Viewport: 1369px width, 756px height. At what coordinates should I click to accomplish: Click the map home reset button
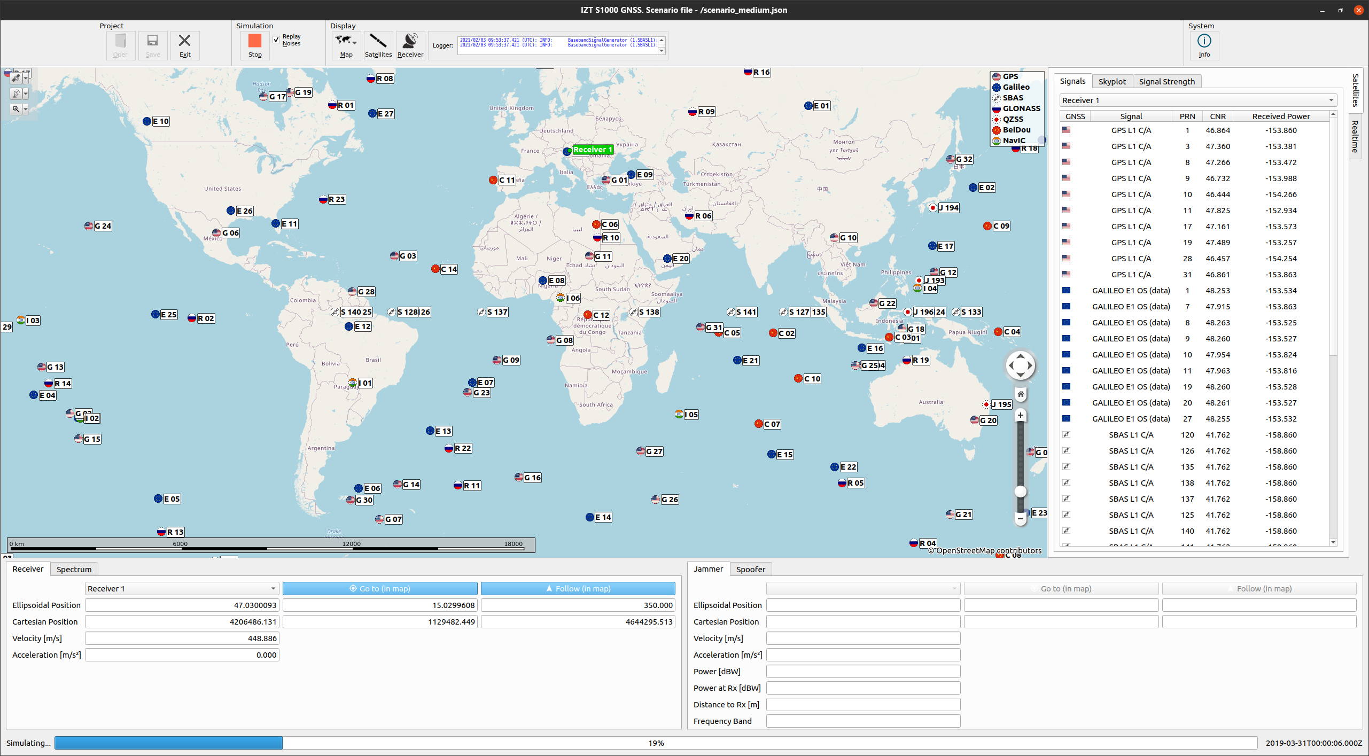tap(1020, 394)
